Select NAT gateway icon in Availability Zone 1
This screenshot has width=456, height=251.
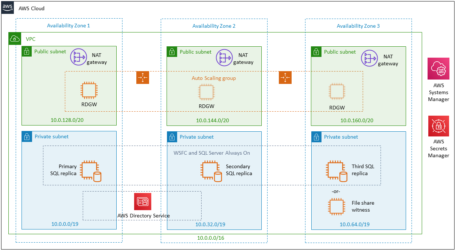tap(78, 58)
